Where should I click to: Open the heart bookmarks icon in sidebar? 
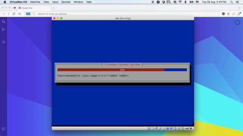3,42
